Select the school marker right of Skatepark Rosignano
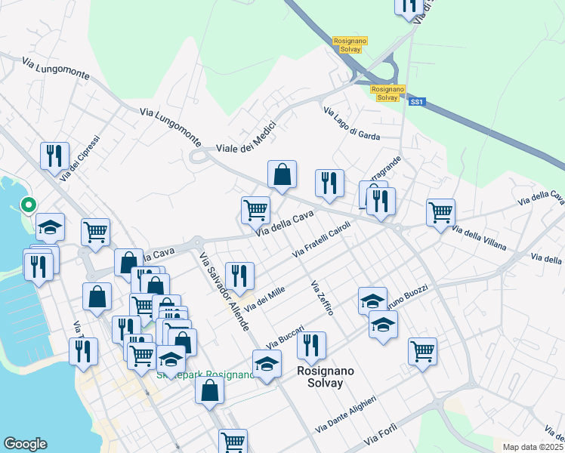Viewport: 565px width, 453px height. tap(267, 365)
